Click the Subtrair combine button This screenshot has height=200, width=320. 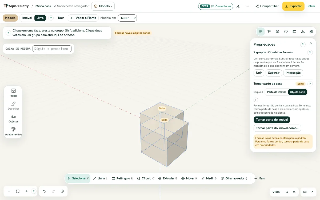click(x=274, y=73)
